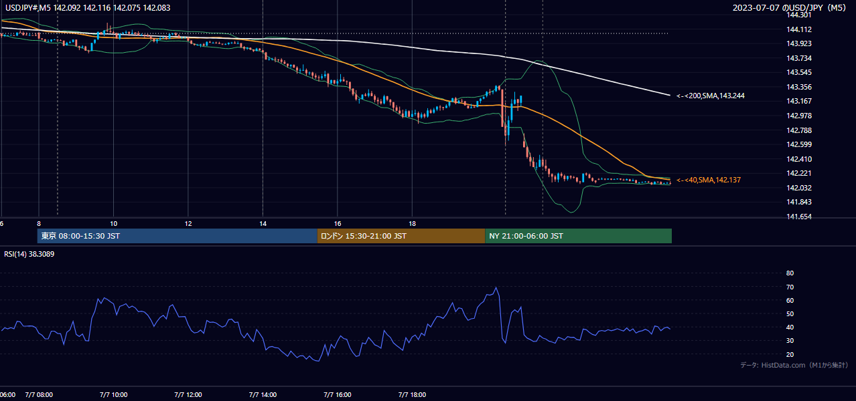Click the RSI(14) 38.3089 indicator label
The image size is (856, 401).
point(29,254)
